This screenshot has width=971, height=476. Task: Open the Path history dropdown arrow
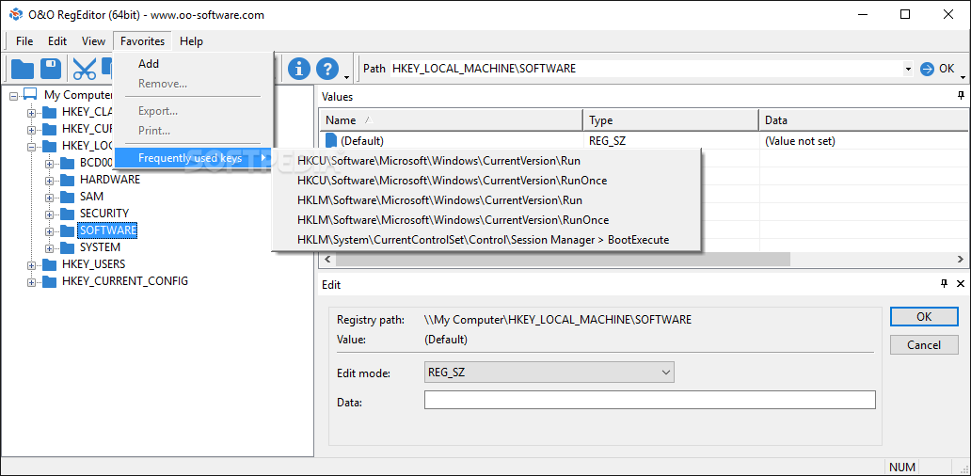coord(908,69)
